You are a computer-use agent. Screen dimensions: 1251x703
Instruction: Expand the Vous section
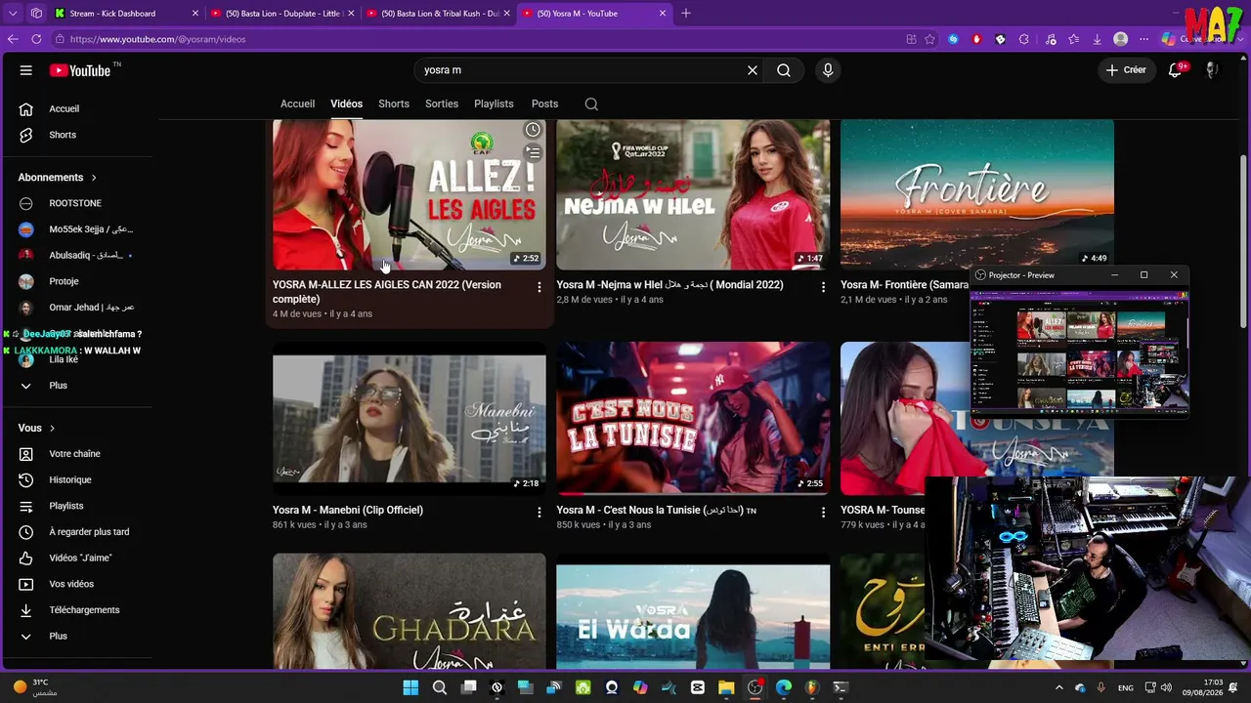[x=36, y=429]
